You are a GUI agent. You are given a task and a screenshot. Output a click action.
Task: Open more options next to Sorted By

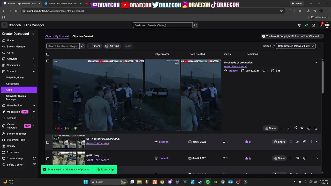tap(320, 46)
